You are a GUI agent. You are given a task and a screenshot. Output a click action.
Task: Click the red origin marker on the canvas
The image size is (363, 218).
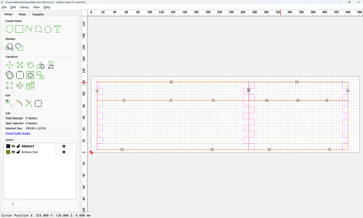pos(91,152)
